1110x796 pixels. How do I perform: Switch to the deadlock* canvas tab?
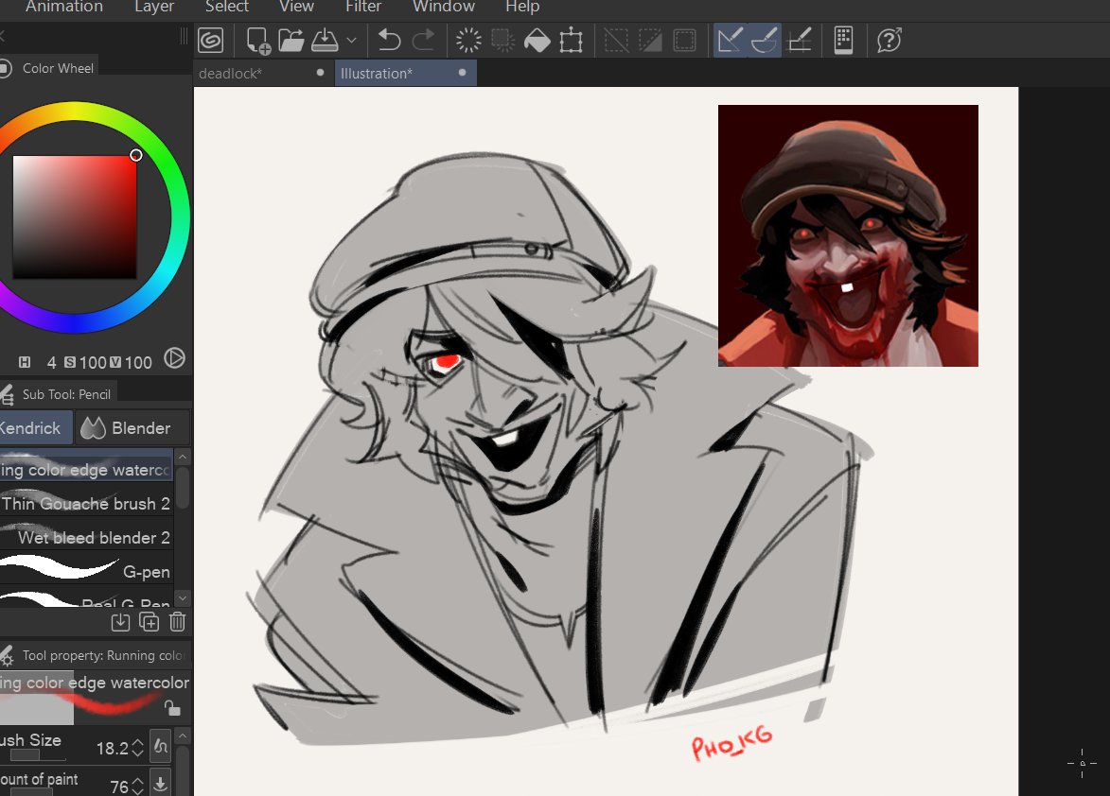click(263, 74)
